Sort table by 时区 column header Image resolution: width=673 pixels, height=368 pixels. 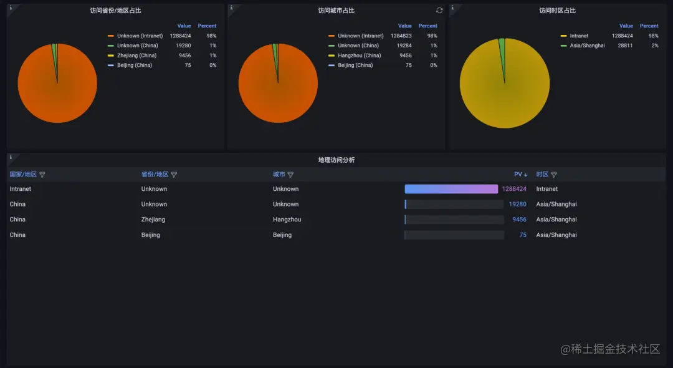click(542, 175)
